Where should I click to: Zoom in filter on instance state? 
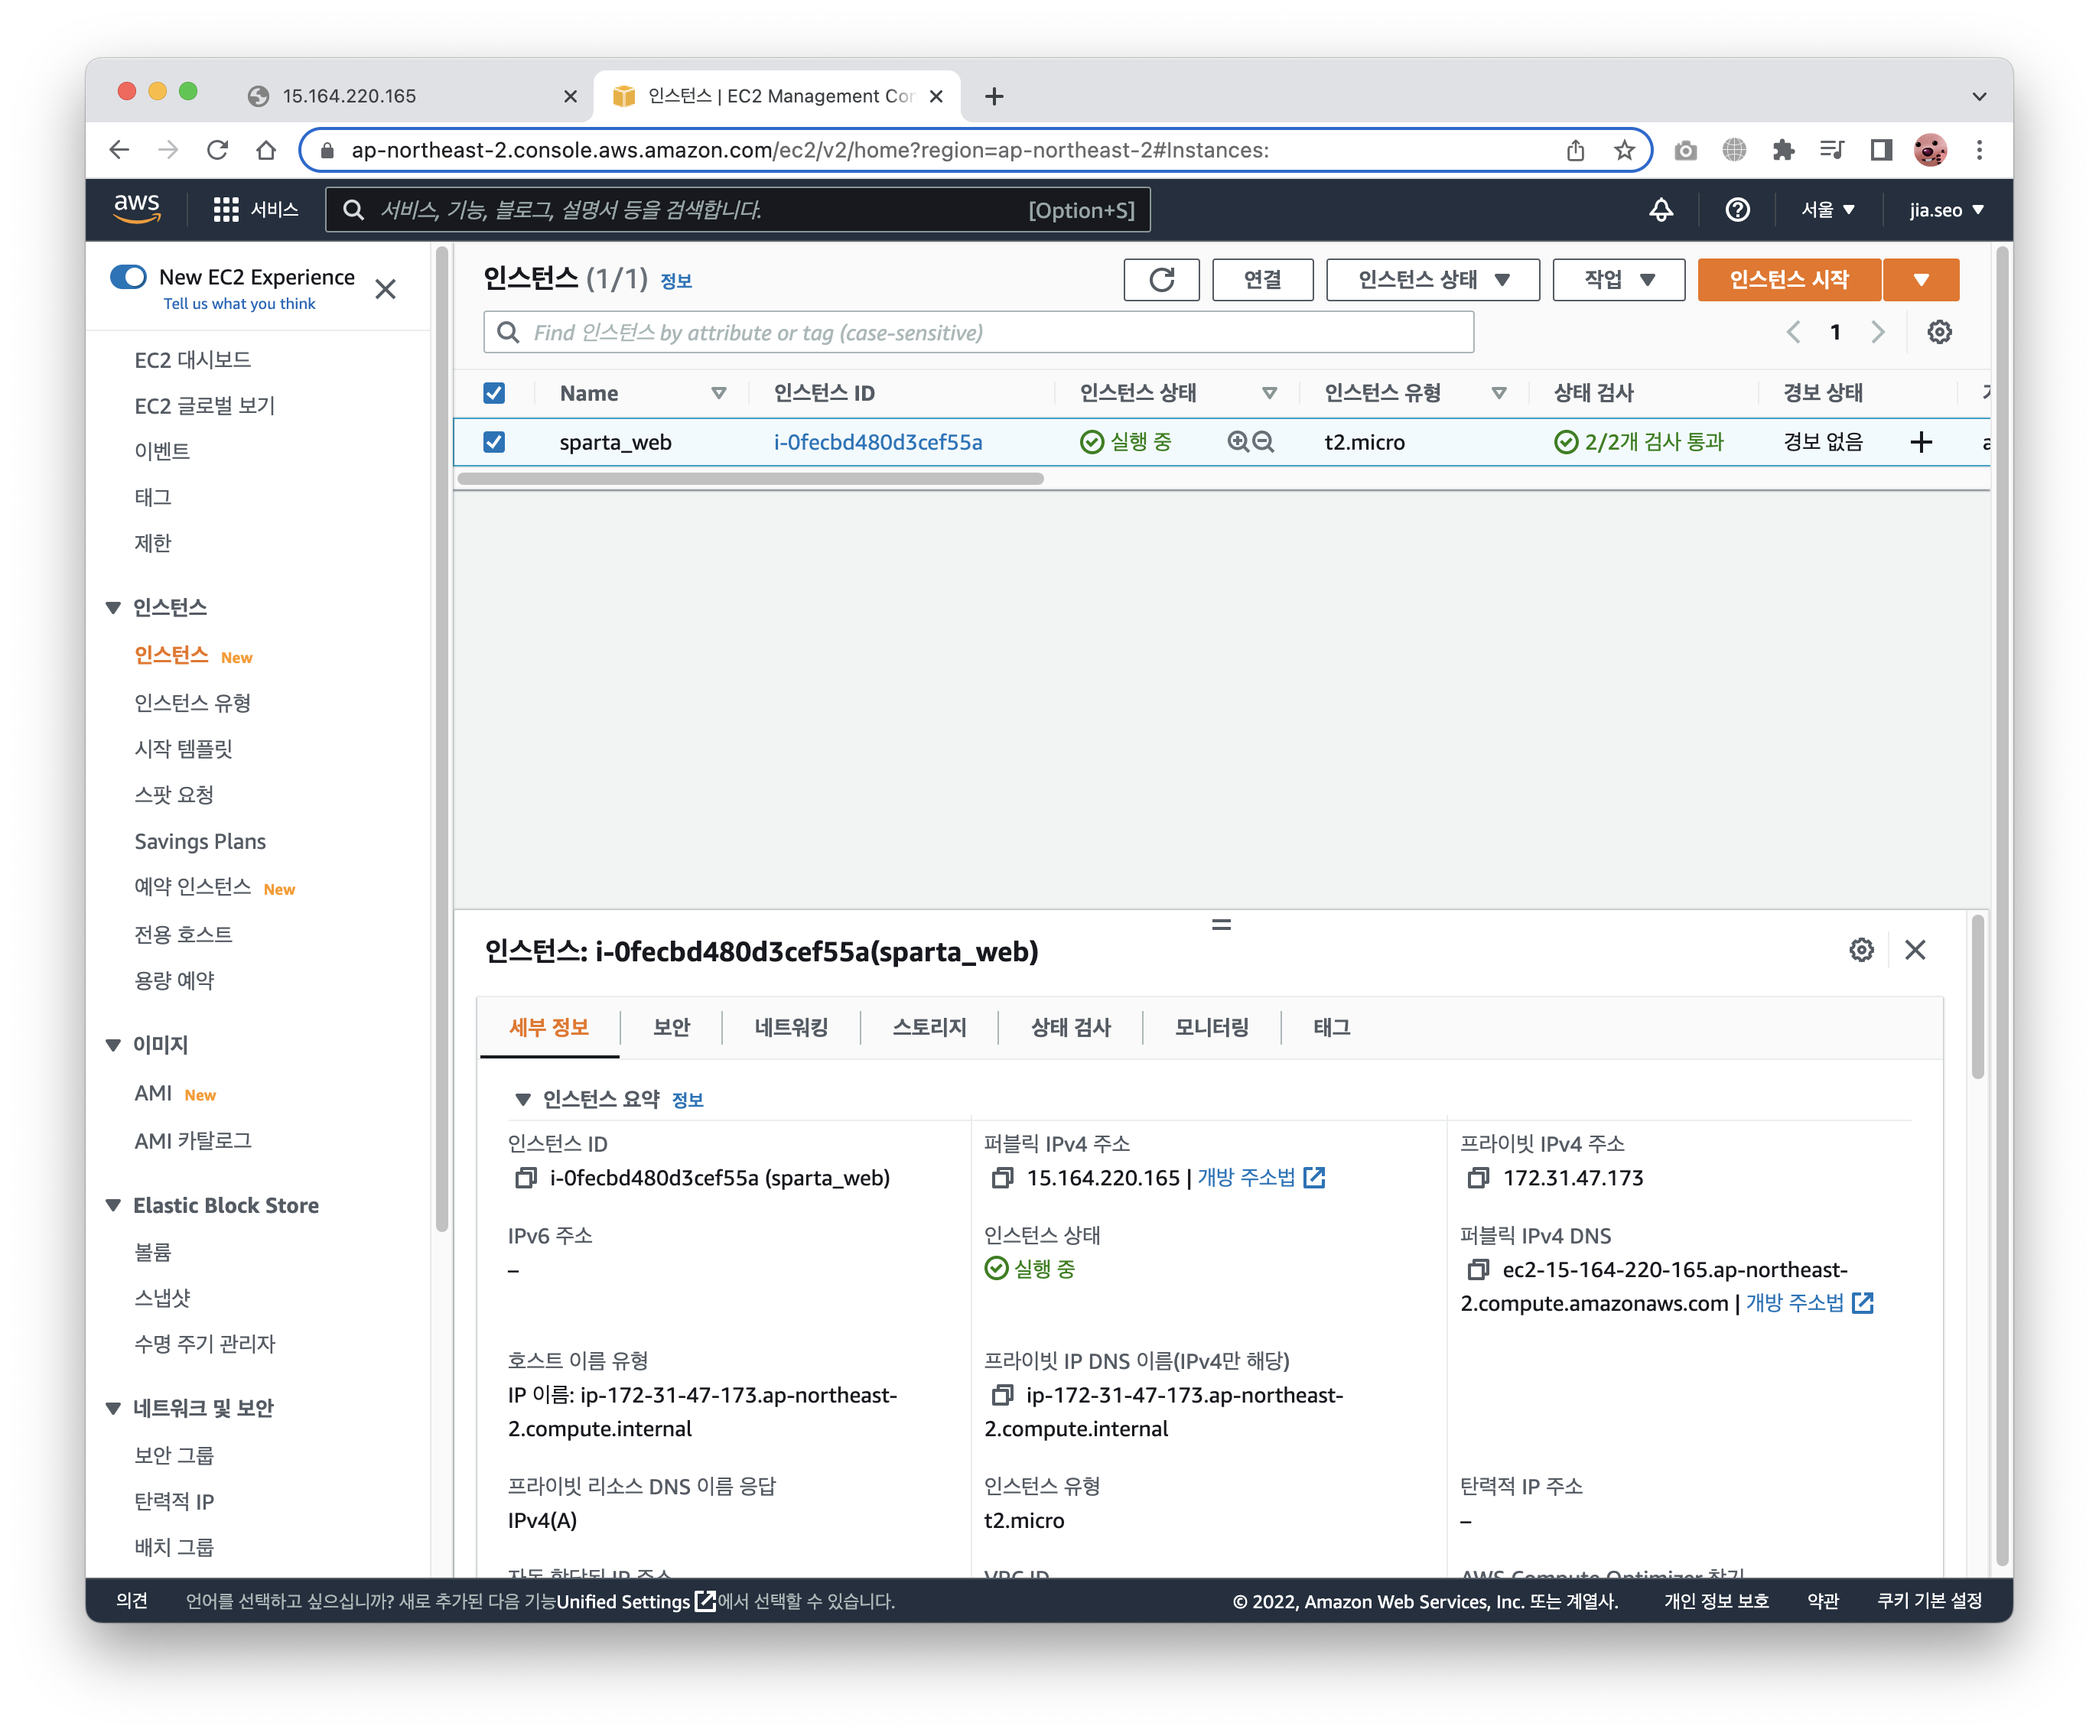click(1238, 442)
